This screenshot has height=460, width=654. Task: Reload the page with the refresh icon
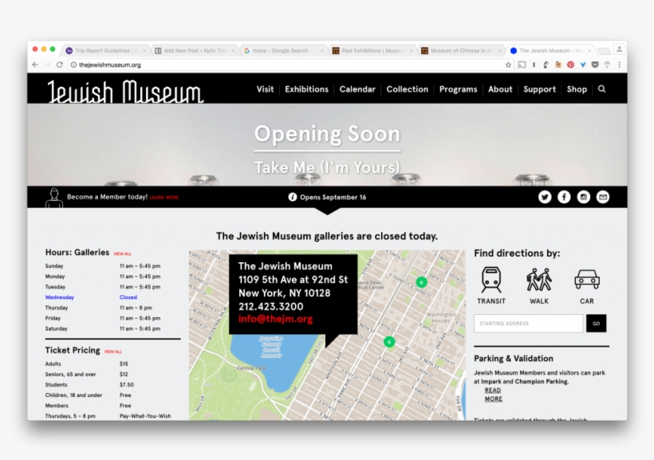pyautogui.click(x=60, y=65)
